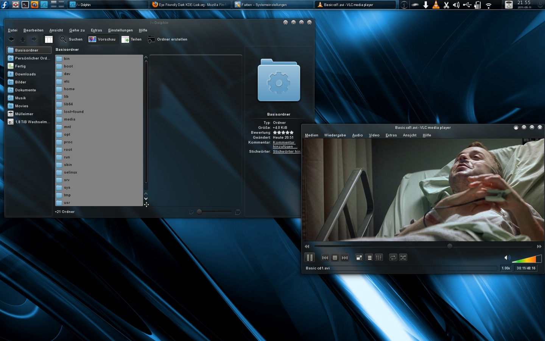Open VLC Ansicht menu
545x341 pixels.
coord(410,135)
